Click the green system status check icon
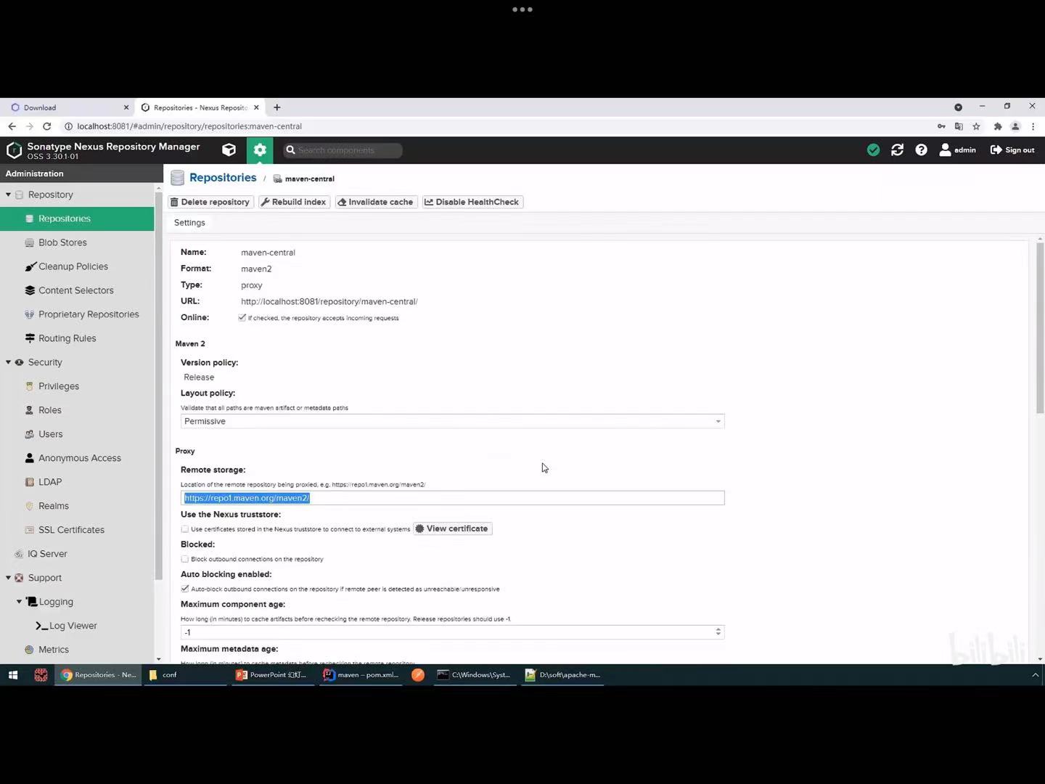1045x784 pixels. pyautogui.click(x=874, y=150)
